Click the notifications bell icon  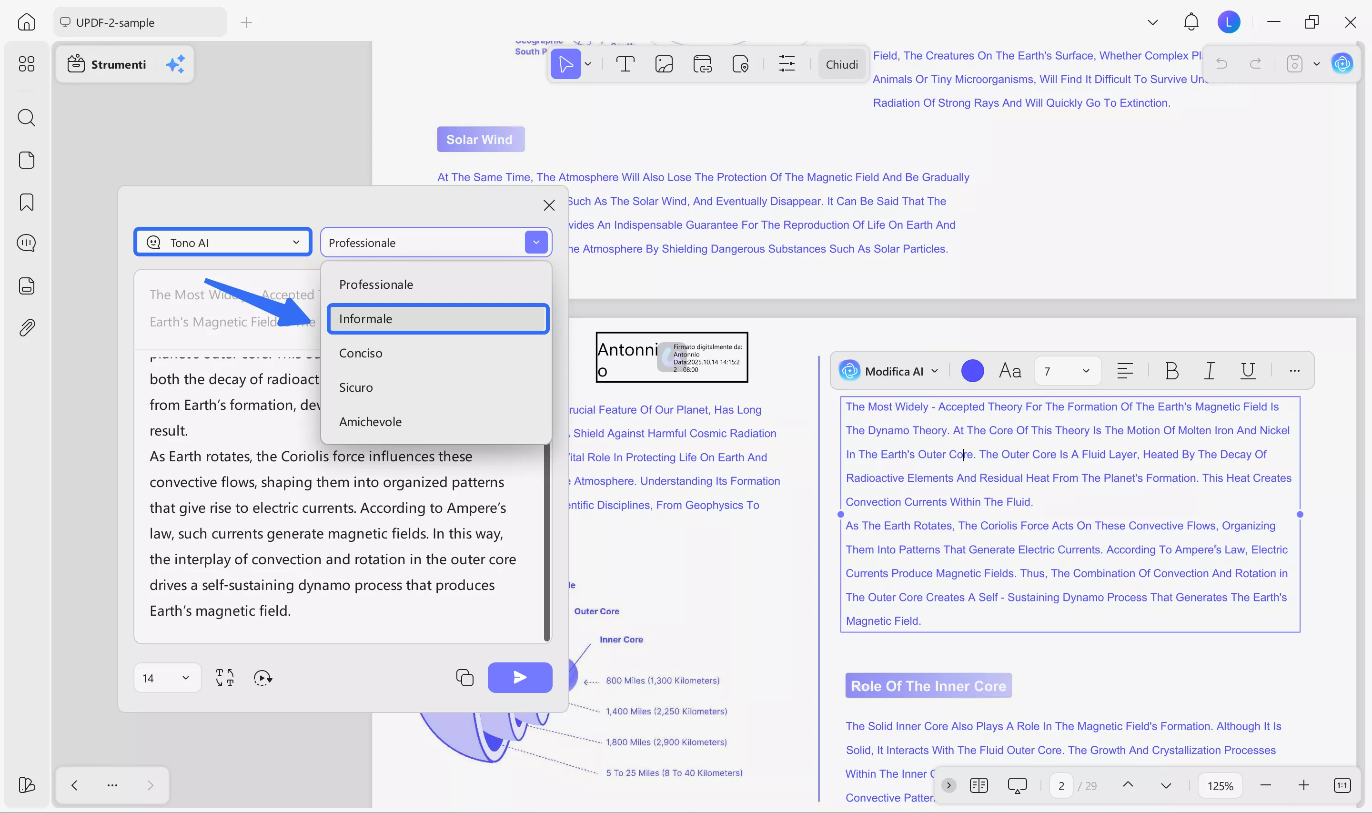pos(1191,22)
